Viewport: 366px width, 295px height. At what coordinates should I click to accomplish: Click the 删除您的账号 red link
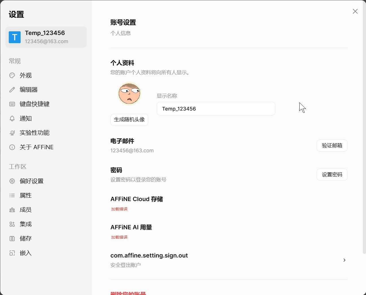128,293
